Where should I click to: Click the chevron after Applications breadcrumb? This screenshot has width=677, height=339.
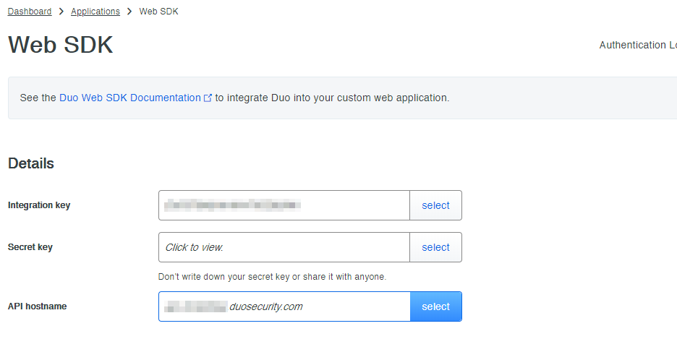pos(129,12)
